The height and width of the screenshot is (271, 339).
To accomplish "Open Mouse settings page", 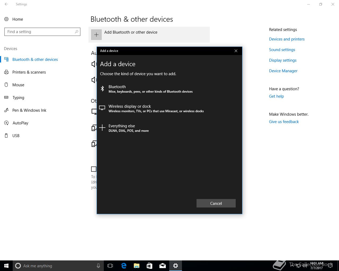I will (18, 85).
